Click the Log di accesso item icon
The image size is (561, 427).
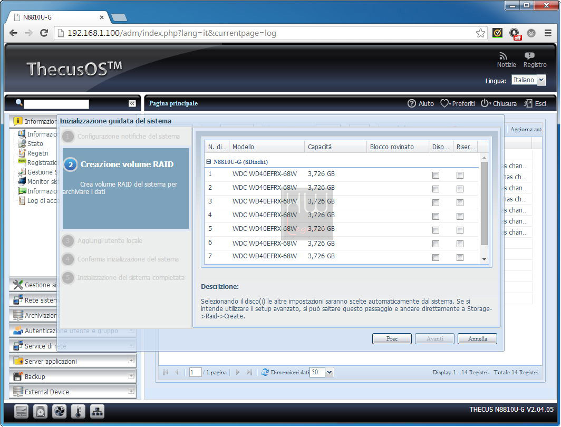[22, 201]
